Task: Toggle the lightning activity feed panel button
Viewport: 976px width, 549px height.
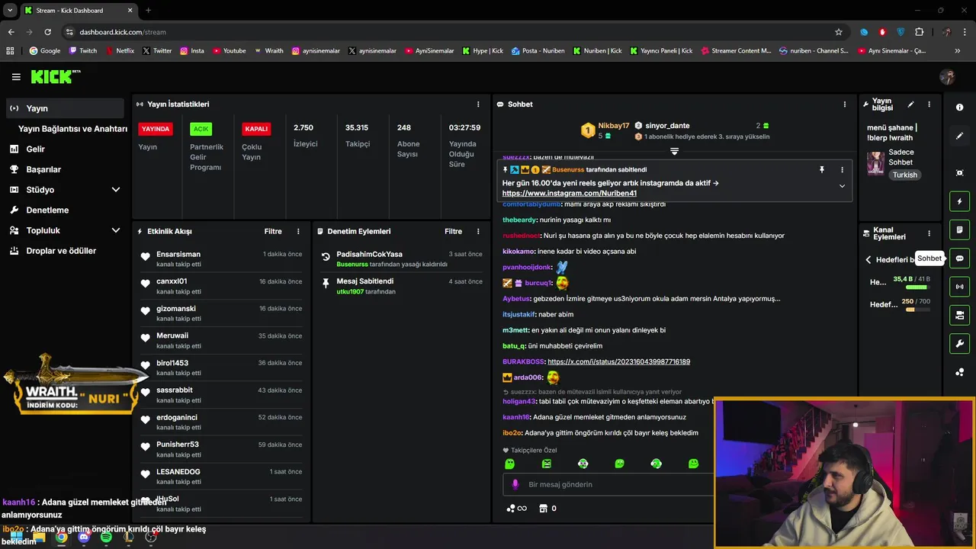Action: pos(959,201)
